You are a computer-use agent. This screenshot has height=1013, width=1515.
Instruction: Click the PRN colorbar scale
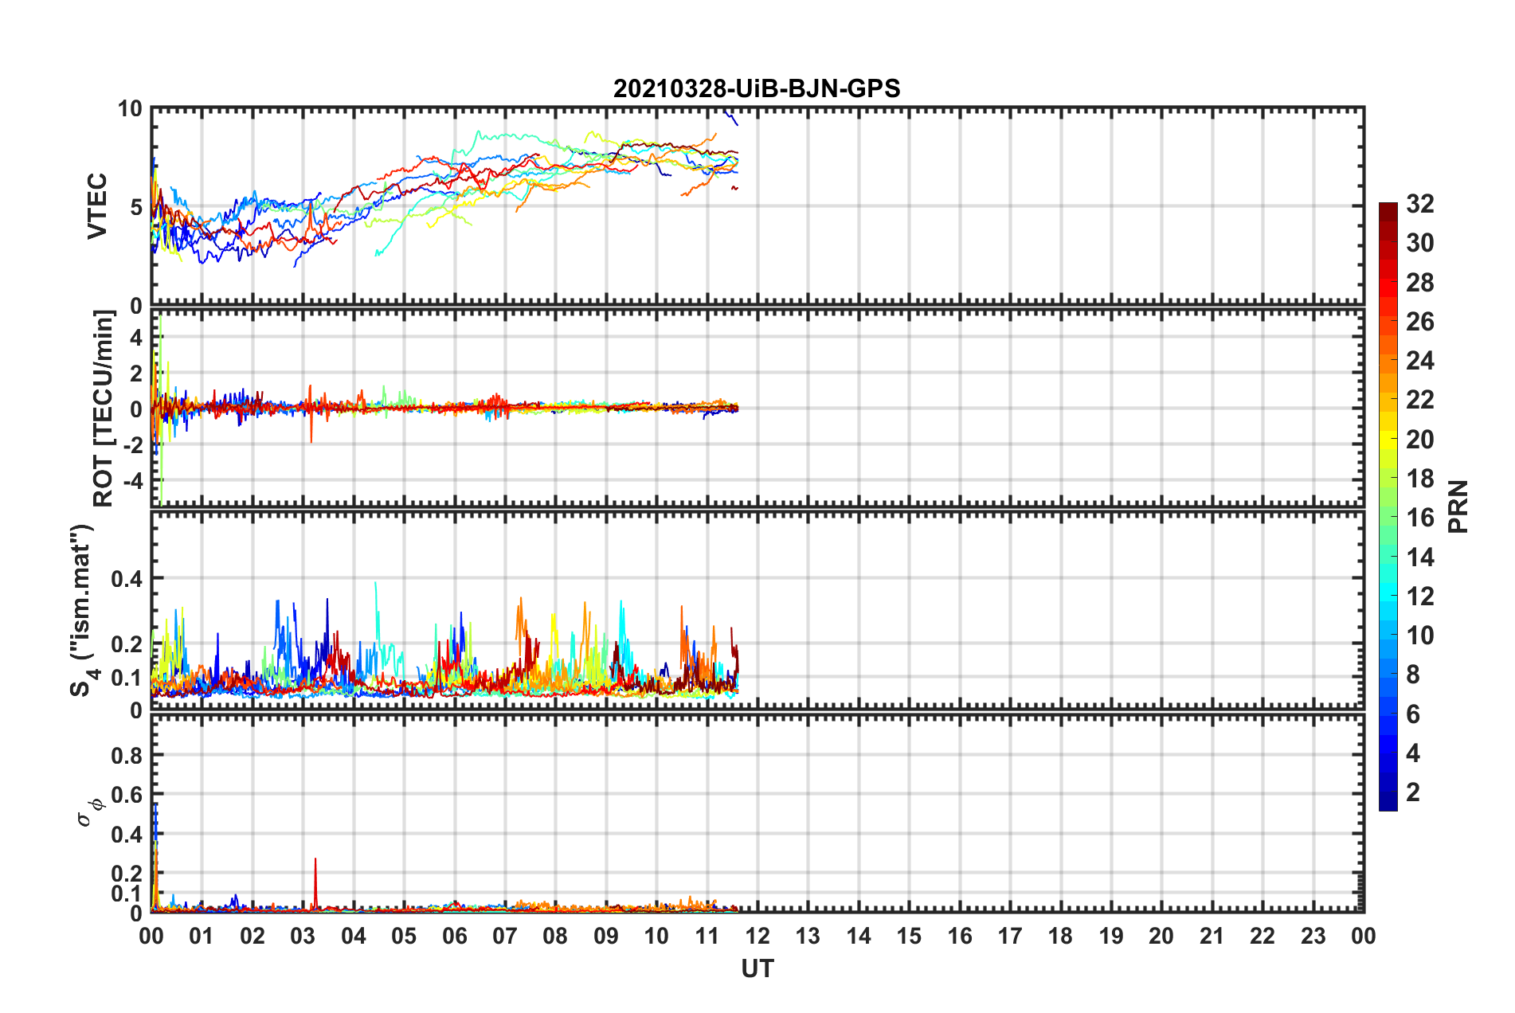point(1388,506)
